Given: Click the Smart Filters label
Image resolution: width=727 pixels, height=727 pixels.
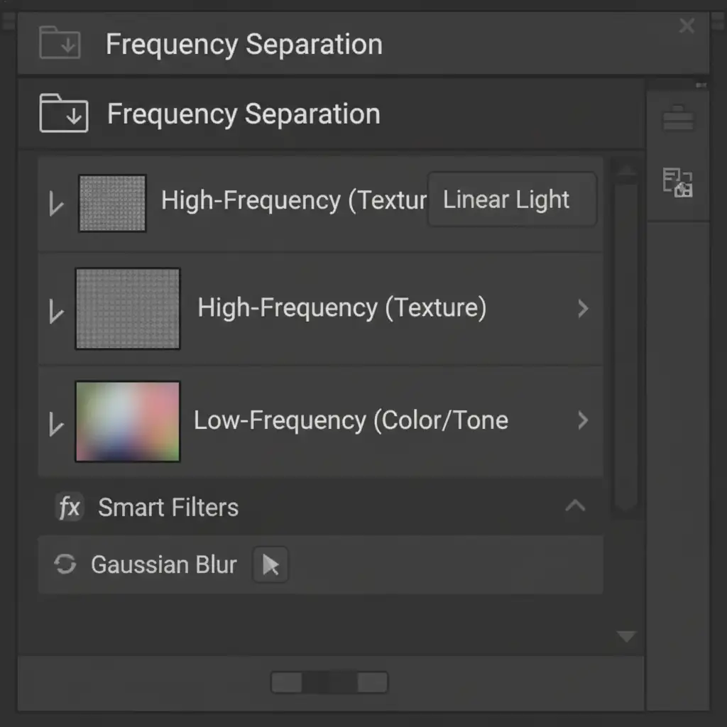Looking at the screenshot, I should pos(168,508).
